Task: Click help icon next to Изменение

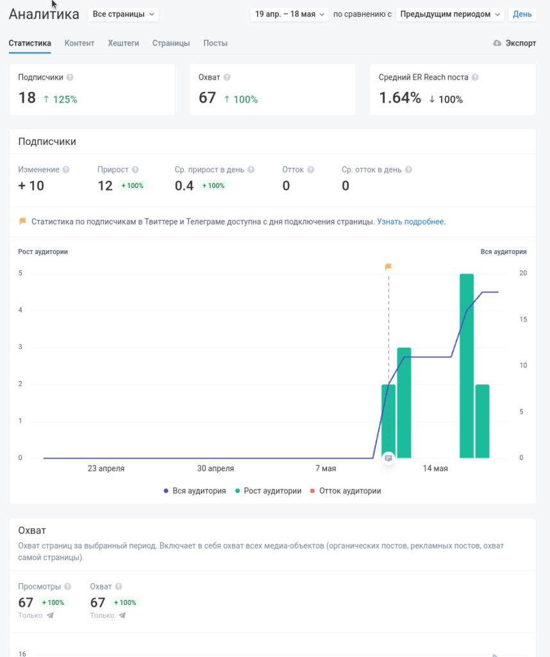Action: click(66, 170)
